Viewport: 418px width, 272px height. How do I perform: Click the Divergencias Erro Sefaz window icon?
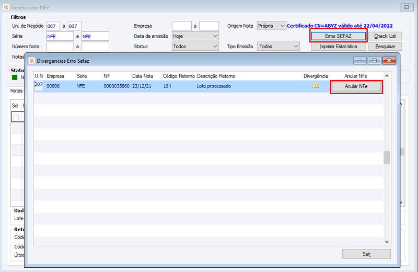point(32,61)
